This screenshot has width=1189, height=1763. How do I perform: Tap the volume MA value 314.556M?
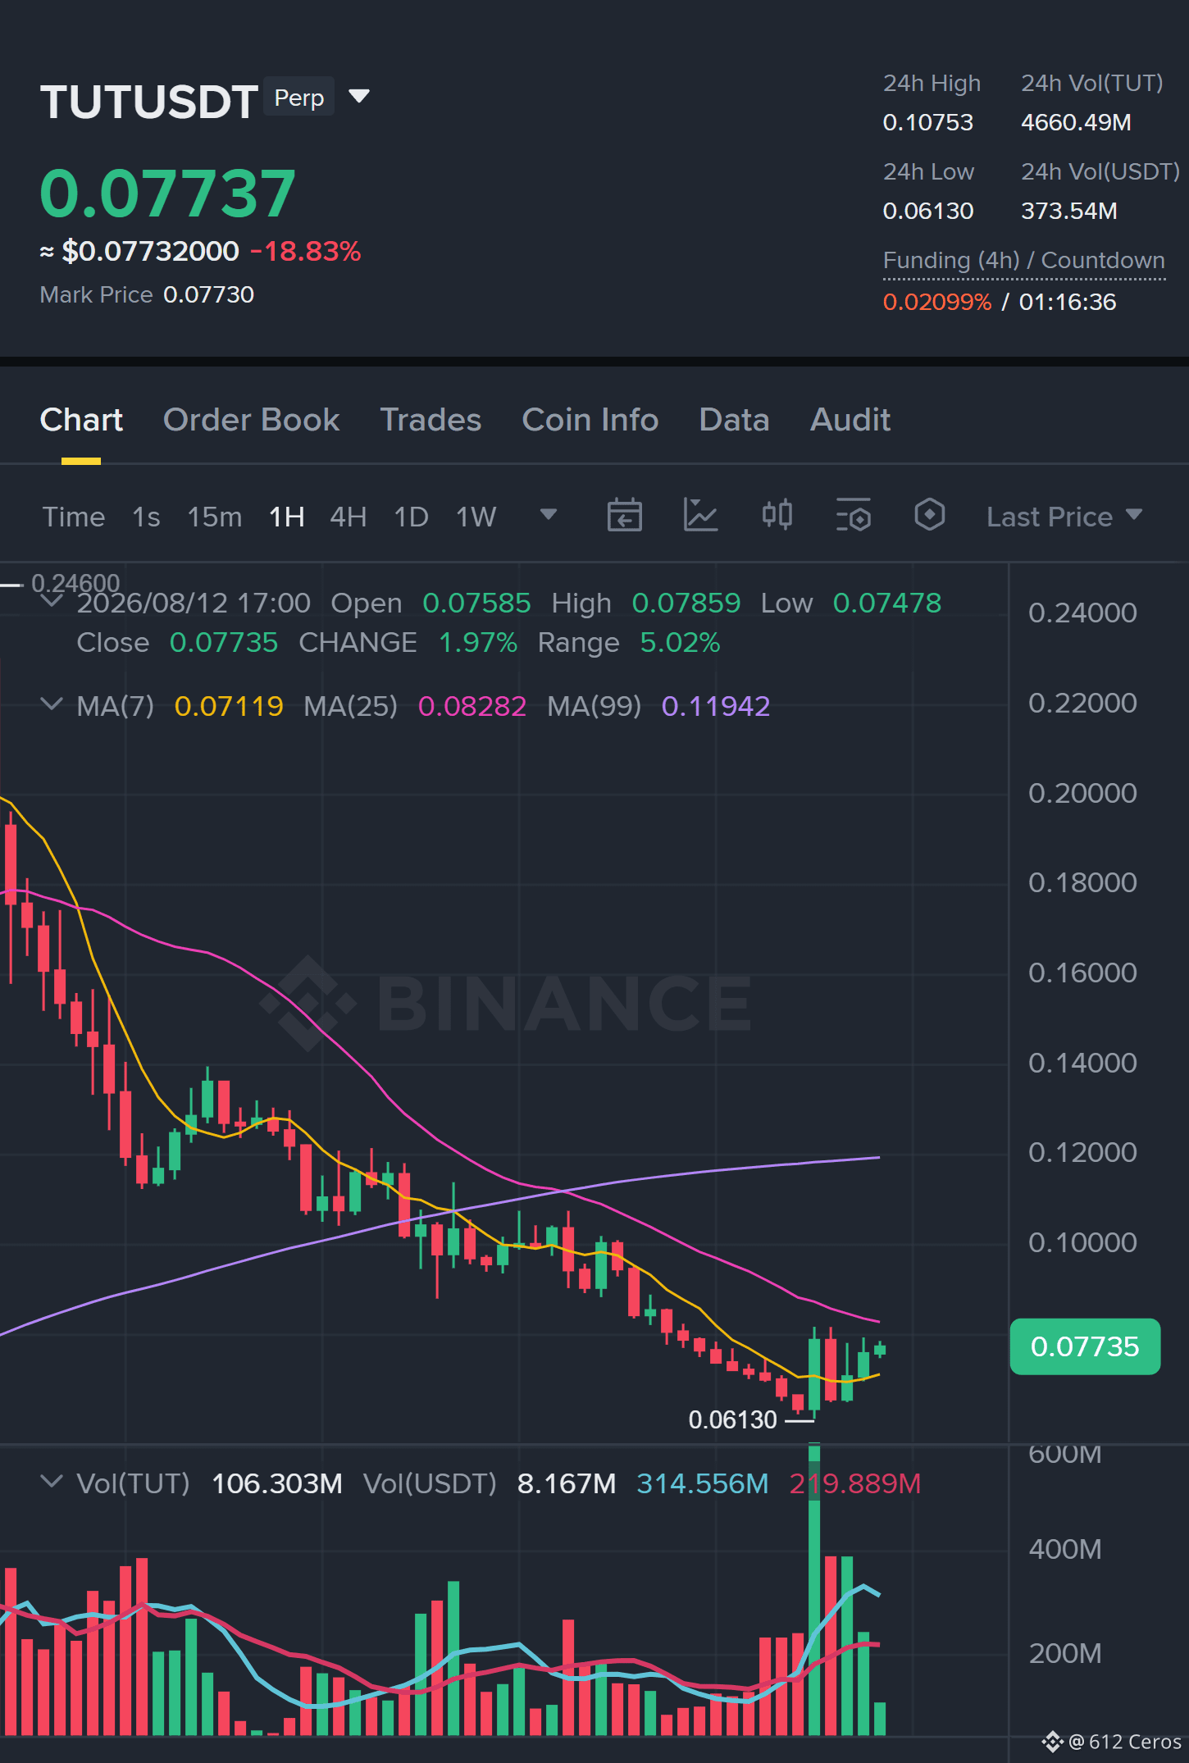click(703, 1483)
